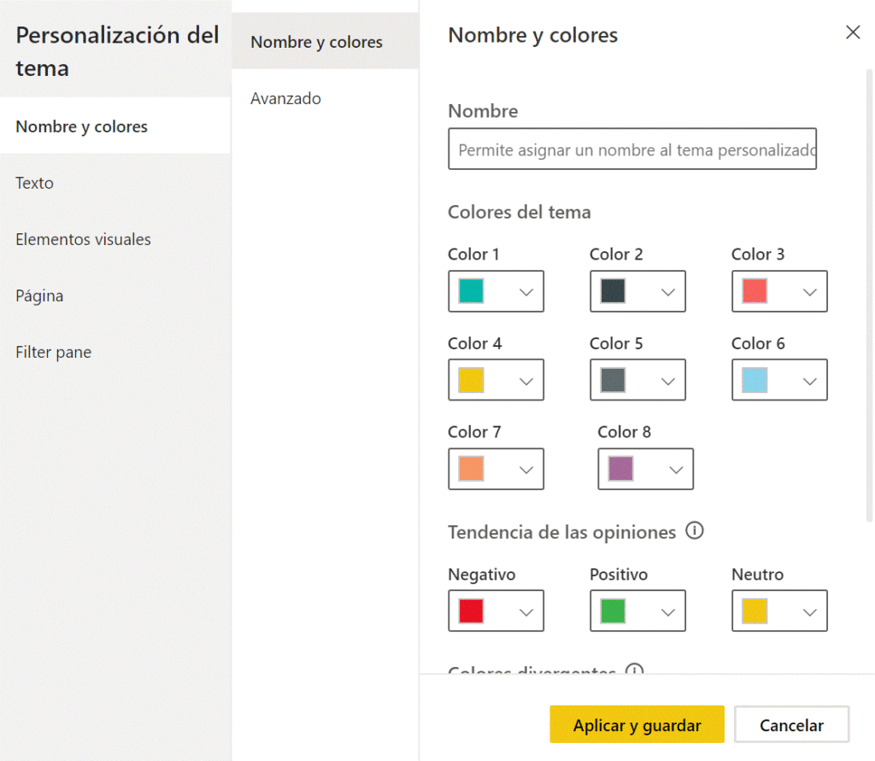Click the Cancelar button

pos(791,724)
